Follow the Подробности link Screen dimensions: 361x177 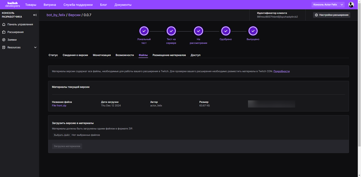[282, 71]
